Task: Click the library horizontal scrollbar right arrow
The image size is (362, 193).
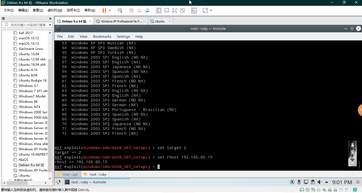Action: (45, 183)
